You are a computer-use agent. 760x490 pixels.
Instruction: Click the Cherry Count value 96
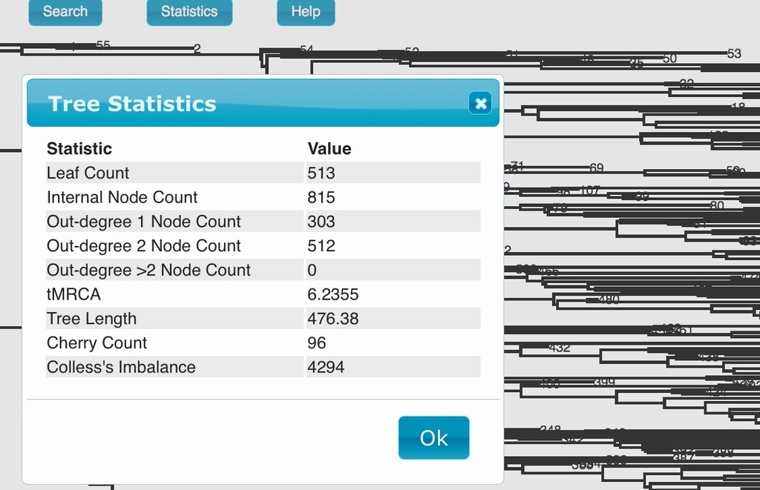coord(316,342)
